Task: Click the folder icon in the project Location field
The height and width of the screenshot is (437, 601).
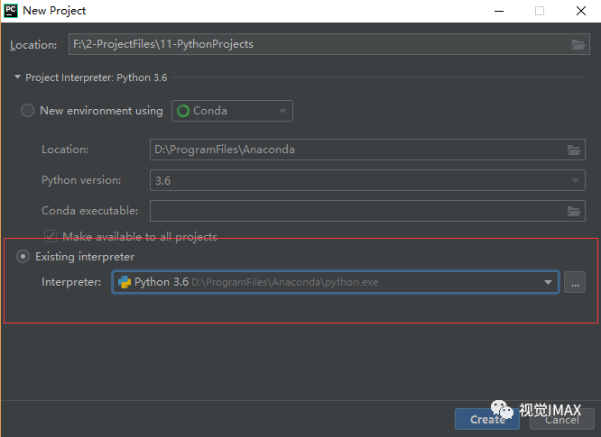Action: tap(578, 45)
